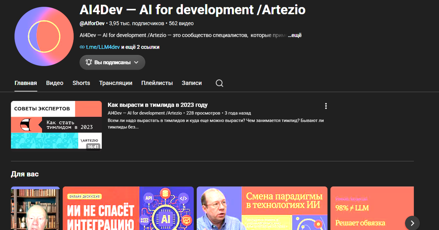Click the Для вас section heading
439x230 pixels.
point(25,174)
